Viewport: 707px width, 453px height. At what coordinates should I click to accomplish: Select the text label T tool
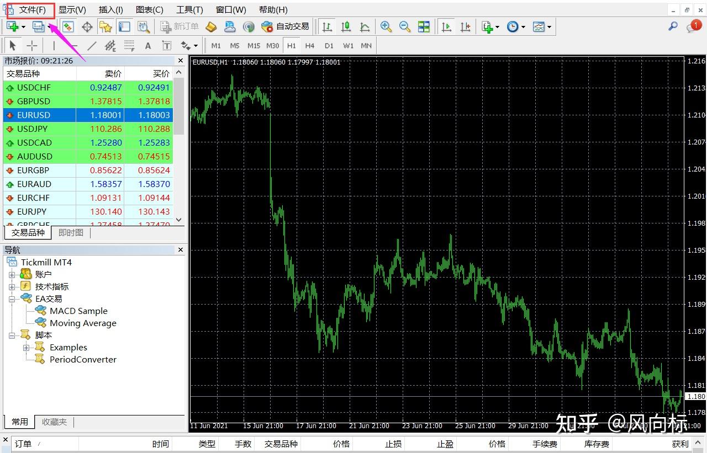[x=167, y=46]
